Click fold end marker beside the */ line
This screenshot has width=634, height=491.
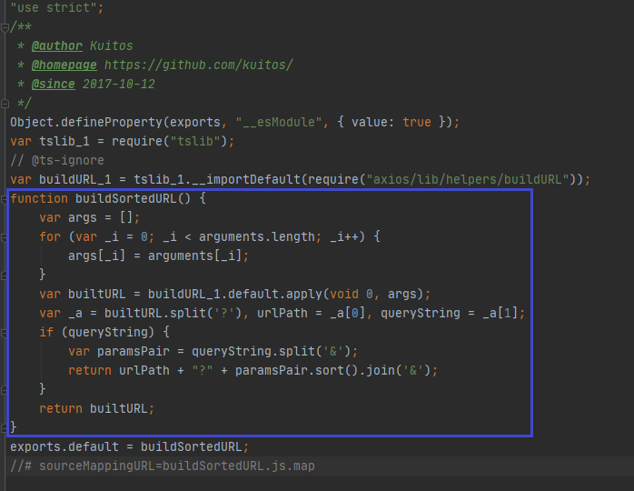pos(5,104)
